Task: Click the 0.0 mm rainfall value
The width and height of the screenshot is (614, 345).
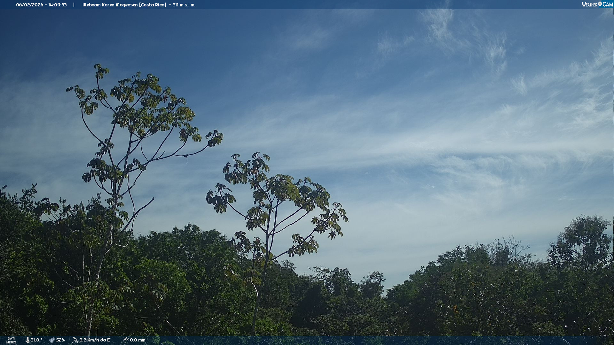Action: (138, 340)
